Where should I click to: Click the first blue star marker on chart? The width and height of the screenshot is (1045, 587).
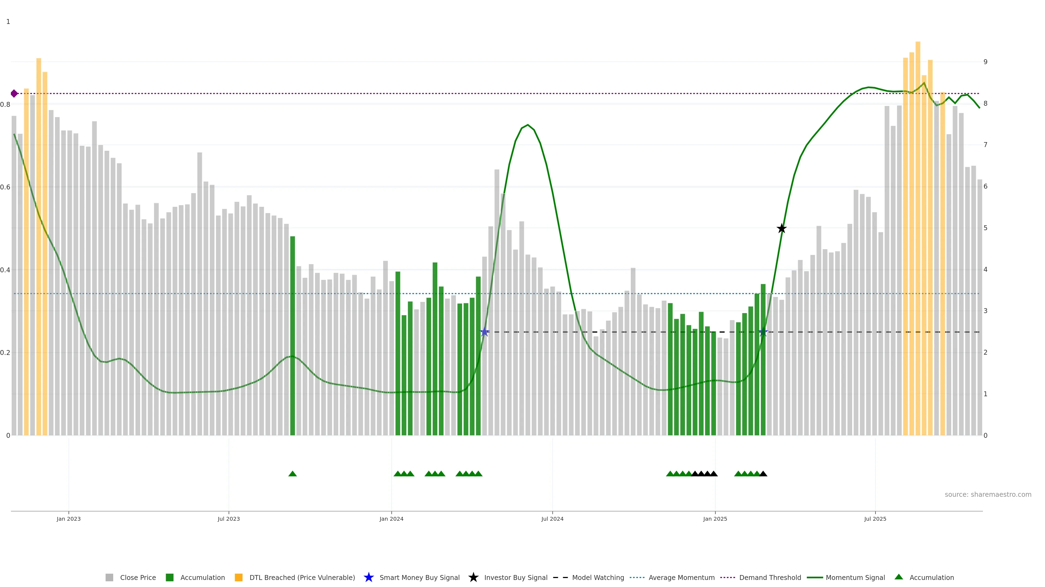[484, 332]
